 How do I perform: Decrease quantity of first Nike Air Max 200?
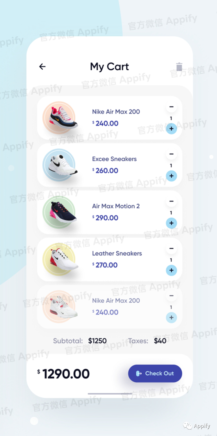[171, 107]
